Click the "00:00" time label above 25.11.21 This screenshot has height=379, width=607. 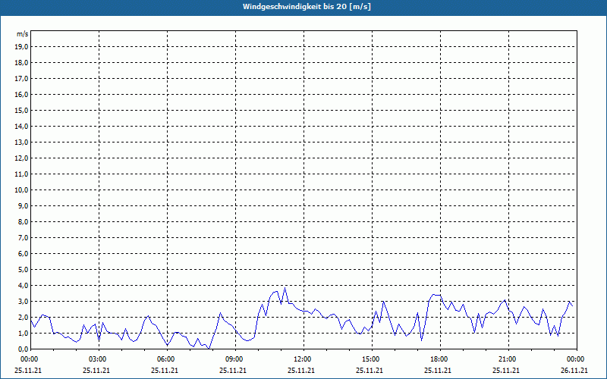tap(29, 359)
